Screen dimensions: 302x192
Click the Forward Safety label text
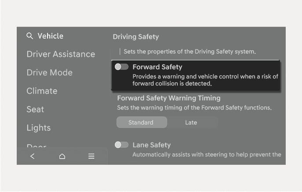pos(157,67)
